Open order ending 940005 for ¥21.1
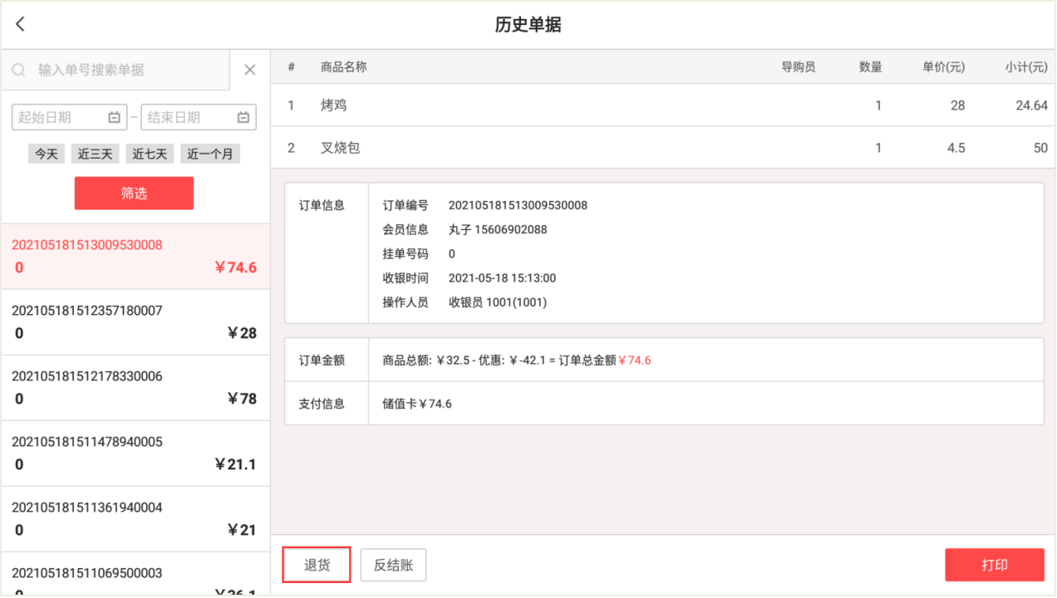The height and width of the screenshot is (598, 1057). click(x=135, y=453)
